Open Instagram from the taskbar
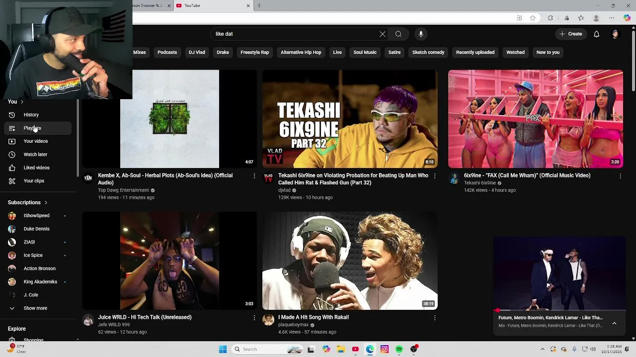The width and height of the screenshot is (636, 357). pyautogui.click(x=385, y=349)
